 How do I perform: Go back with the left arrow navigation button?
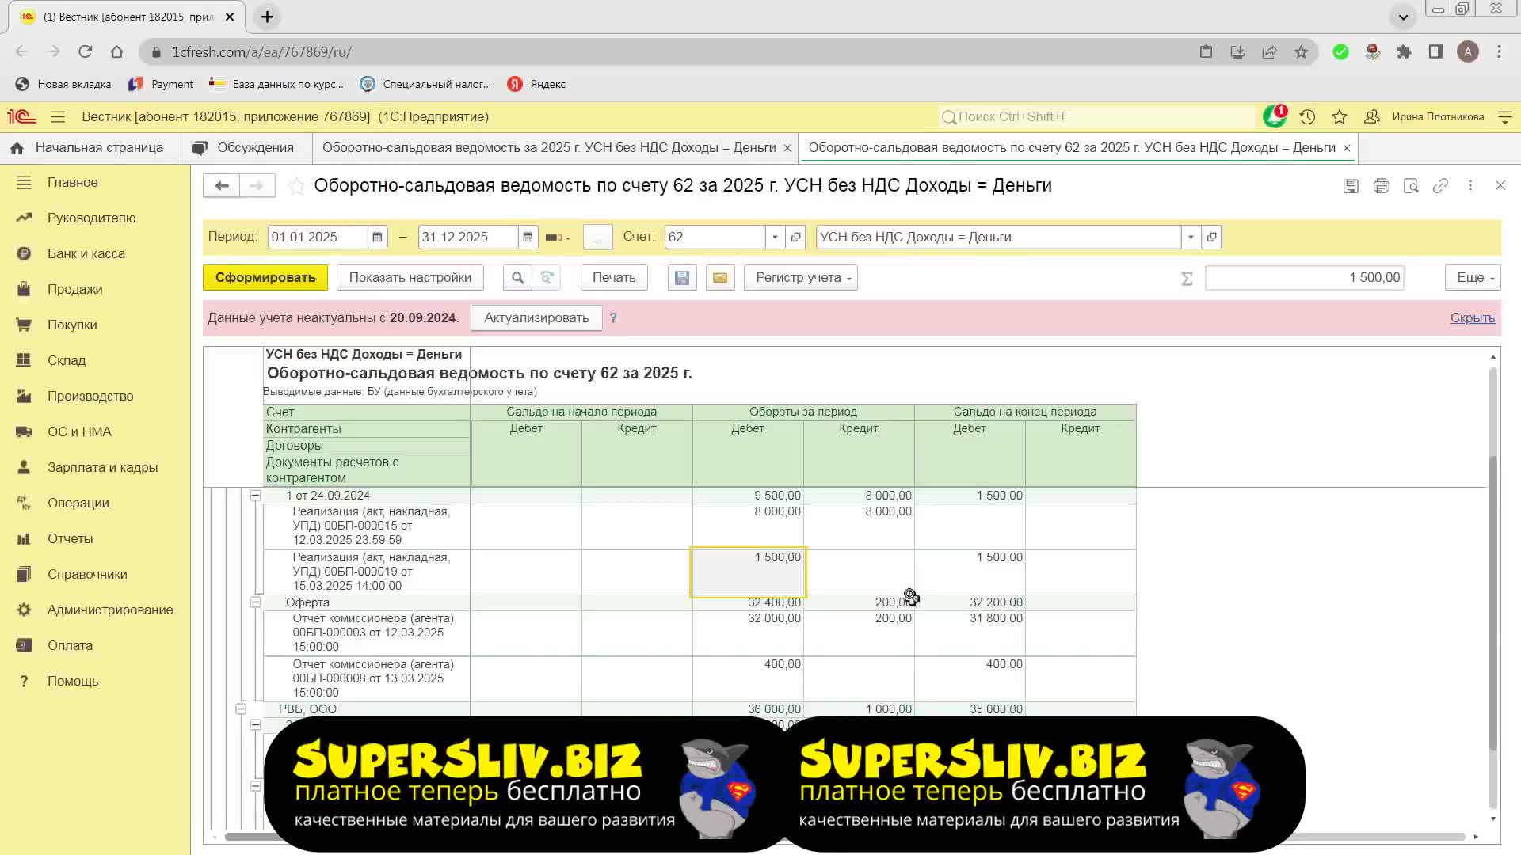(x=221, y=185)
